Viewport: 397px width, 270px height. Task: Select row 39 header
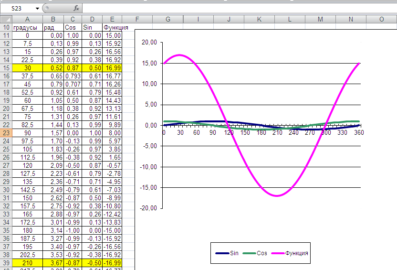point(6,263)
